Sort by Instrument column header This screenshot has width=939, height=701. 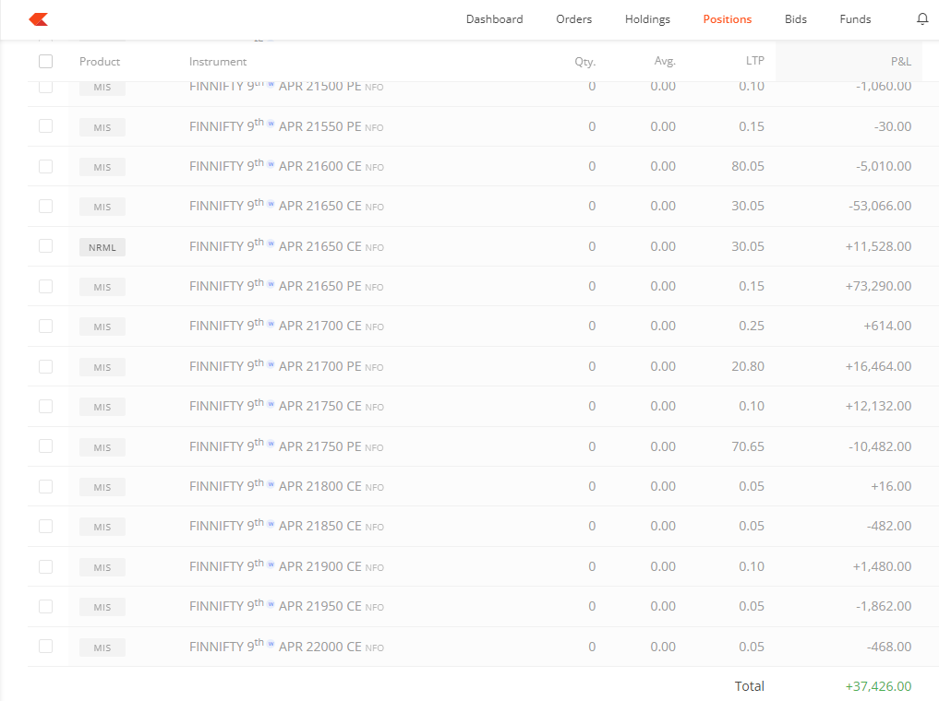coord(217,62)
